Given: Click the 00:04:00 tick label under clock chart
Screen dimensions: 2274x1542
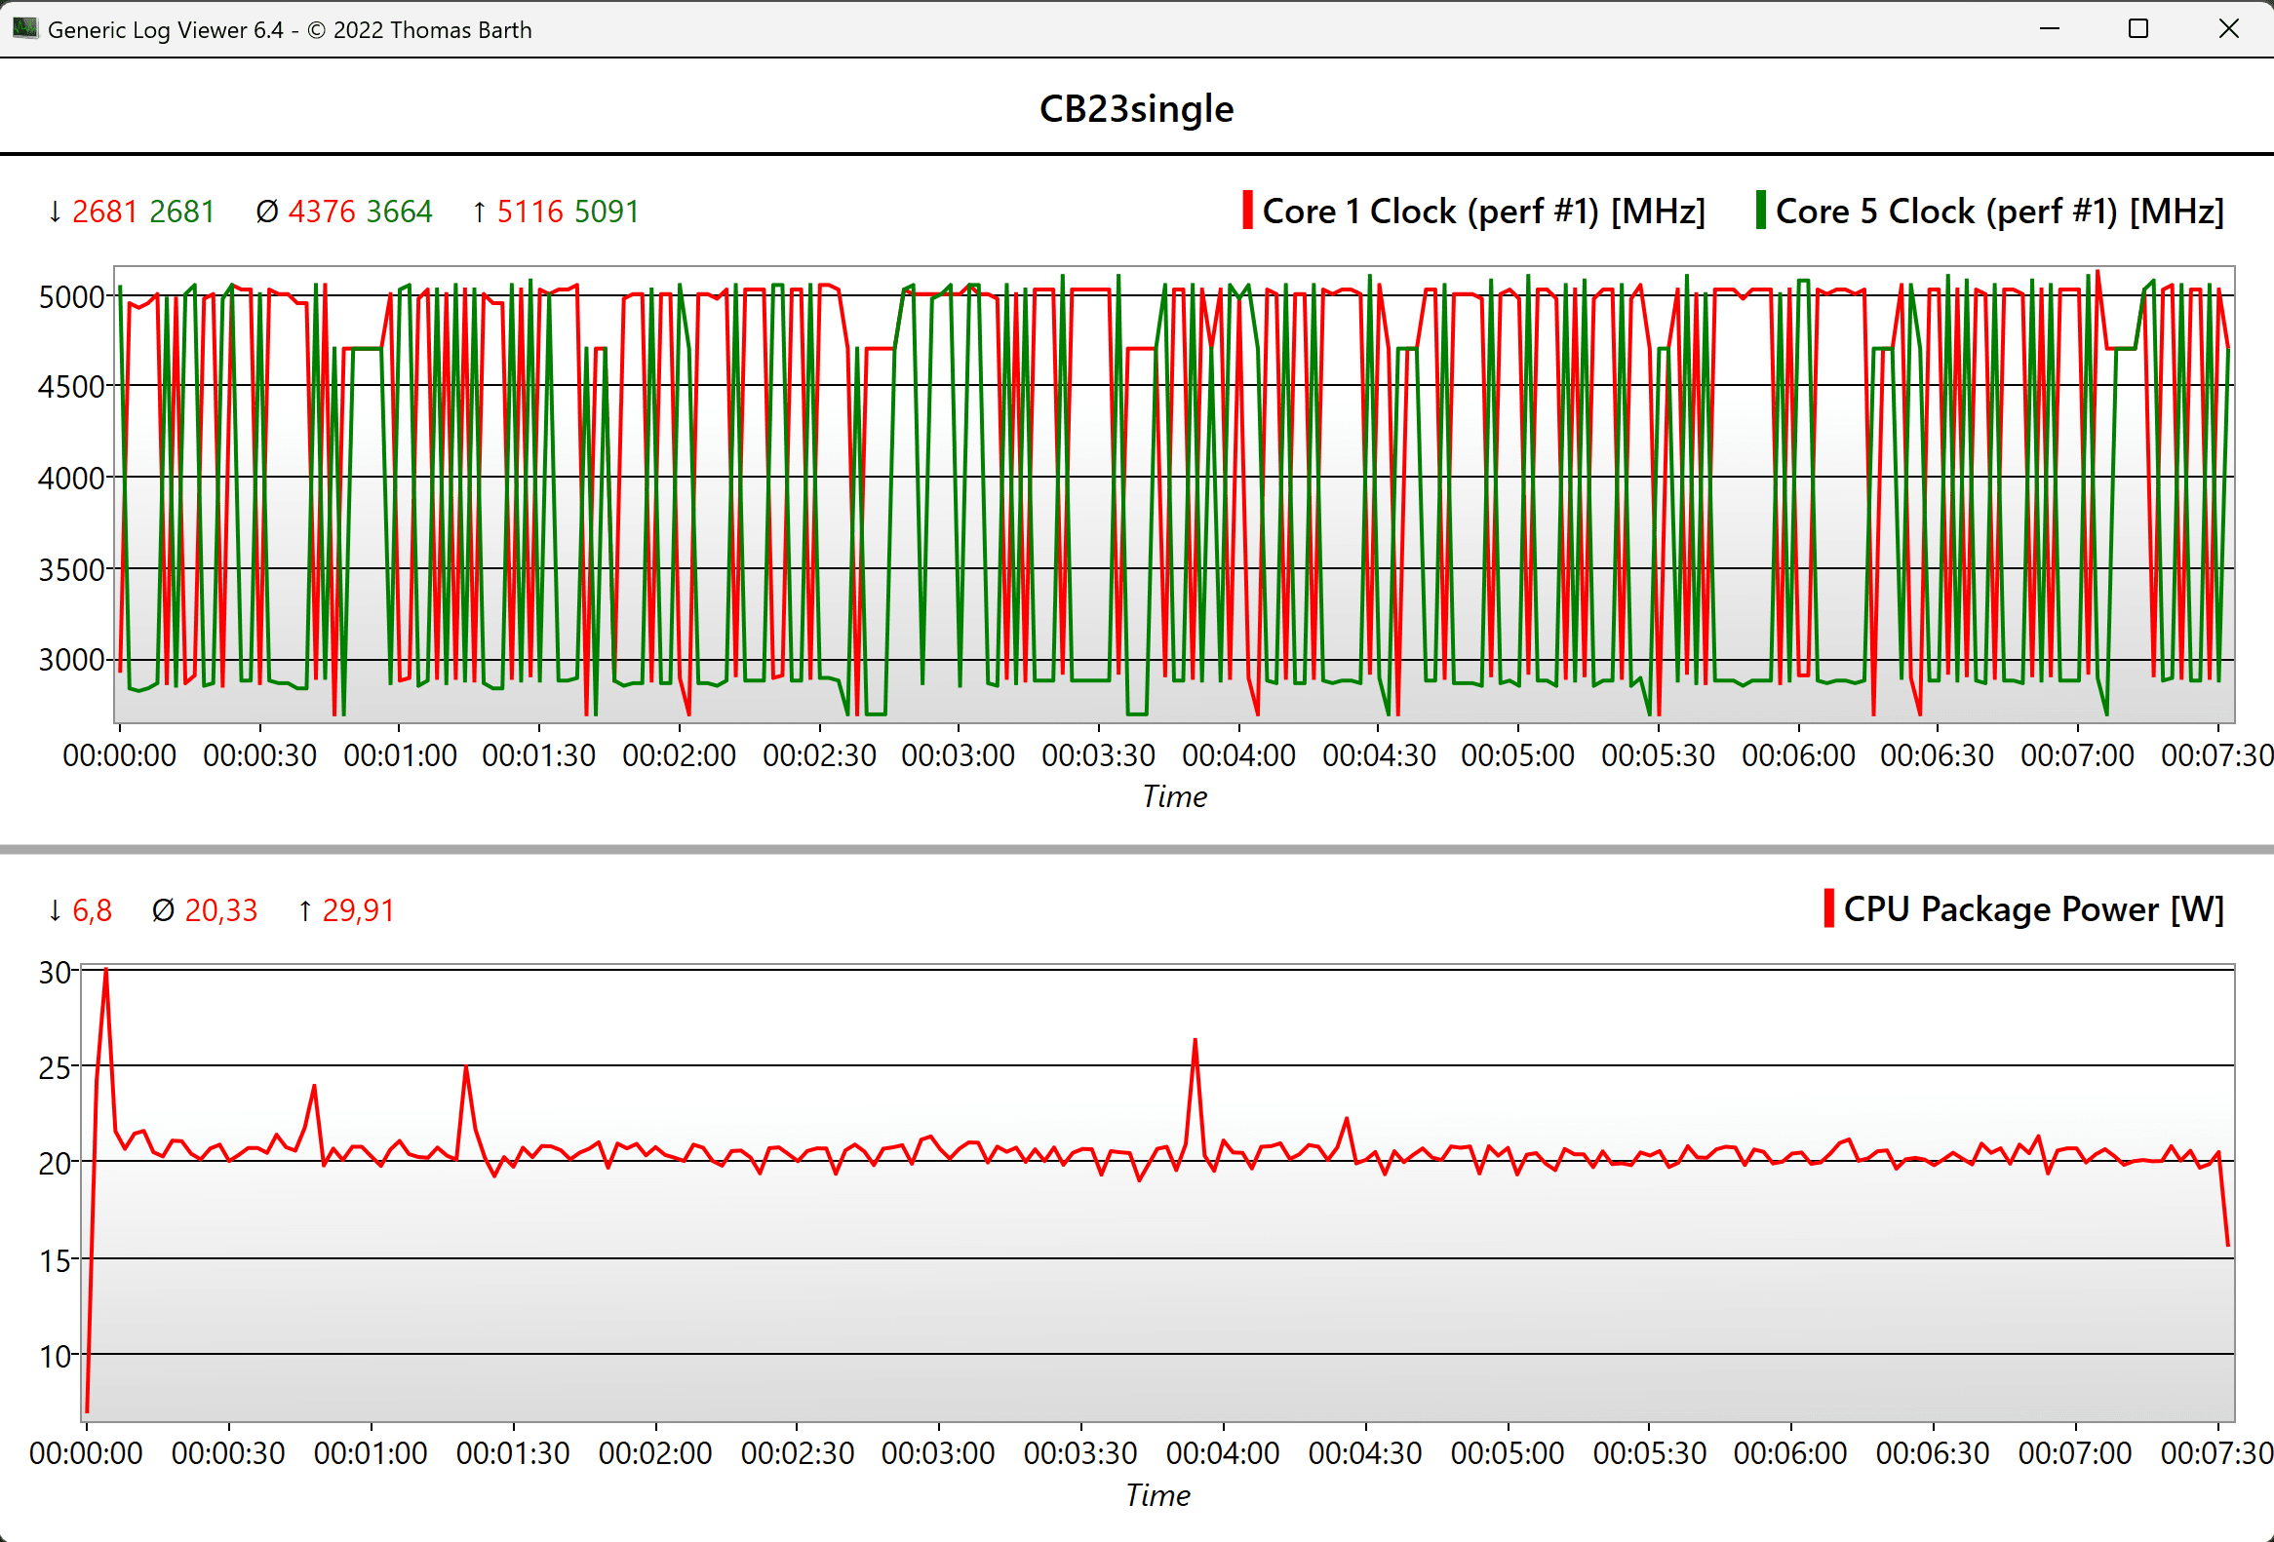Looking at the screenshot, I should click(x=1238, y=754).
